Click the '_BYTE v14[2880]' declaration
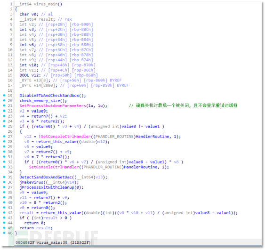Image resolution: width=265 pixels, height=250 pixels. (39, 85)
